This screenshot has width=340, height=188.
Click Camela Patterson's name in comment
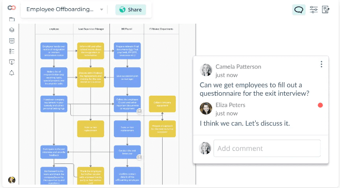coord(238,67)
